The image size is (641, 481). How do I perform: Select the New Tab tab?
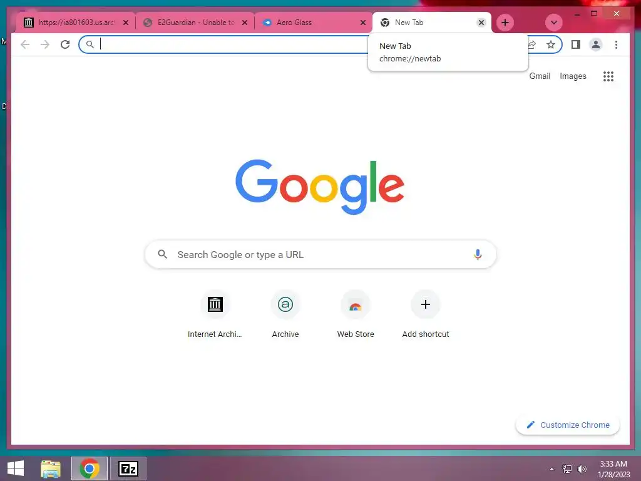click(432, 23)
